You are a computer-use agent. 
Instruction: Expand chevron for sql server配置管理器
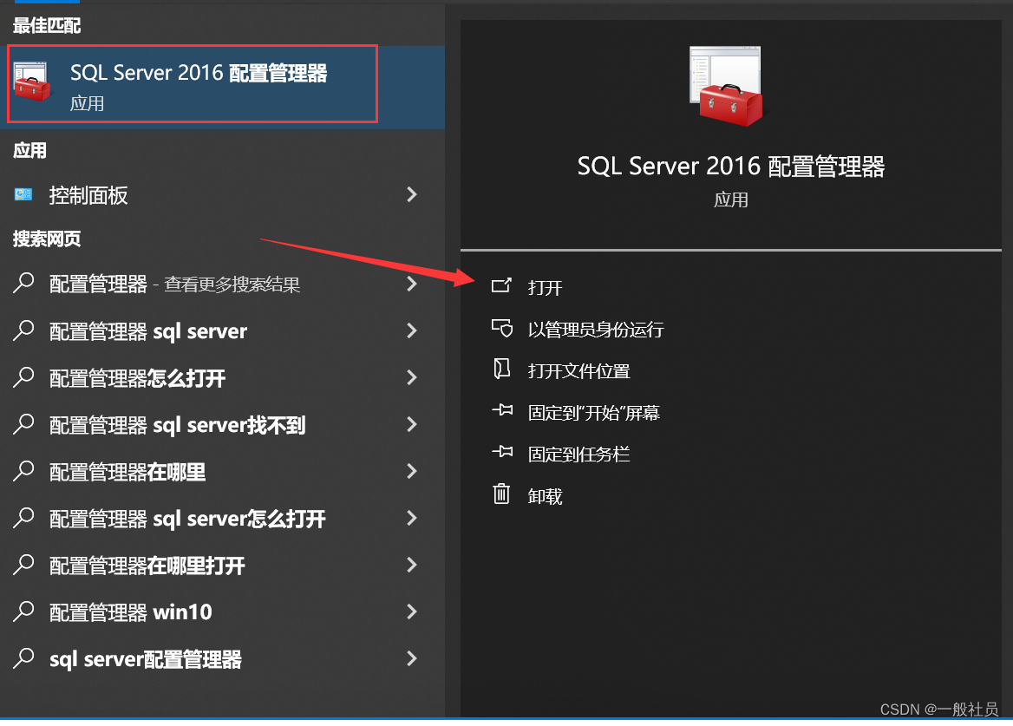tap(411, 659)
